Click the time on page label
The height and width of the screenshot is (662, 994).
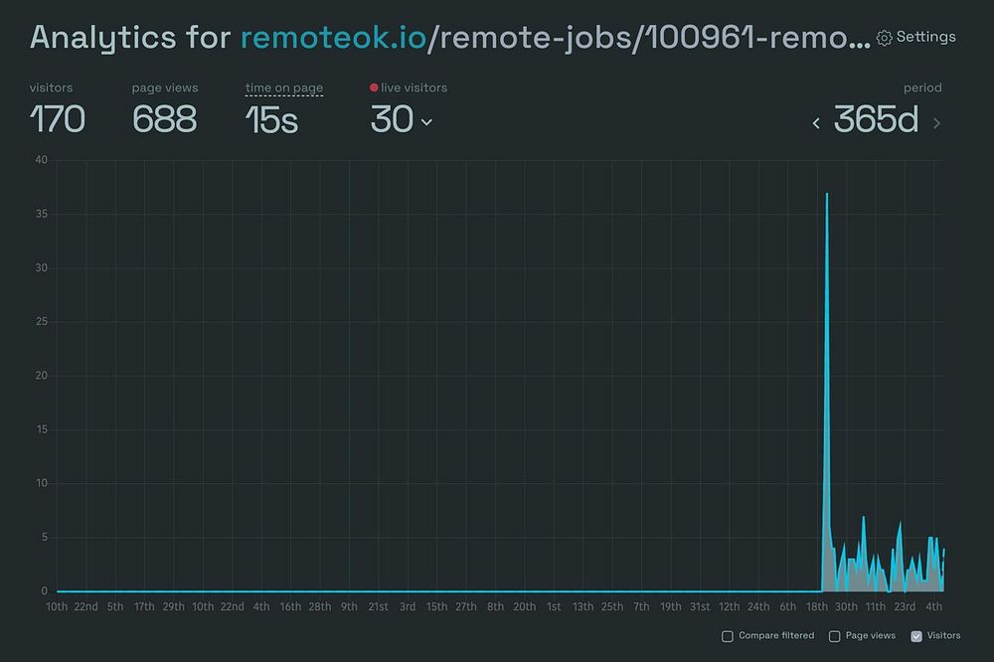[x=284, y=87]
